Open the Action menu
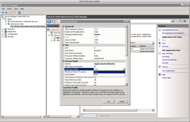 pyautogui.click(x=10, y=9)
